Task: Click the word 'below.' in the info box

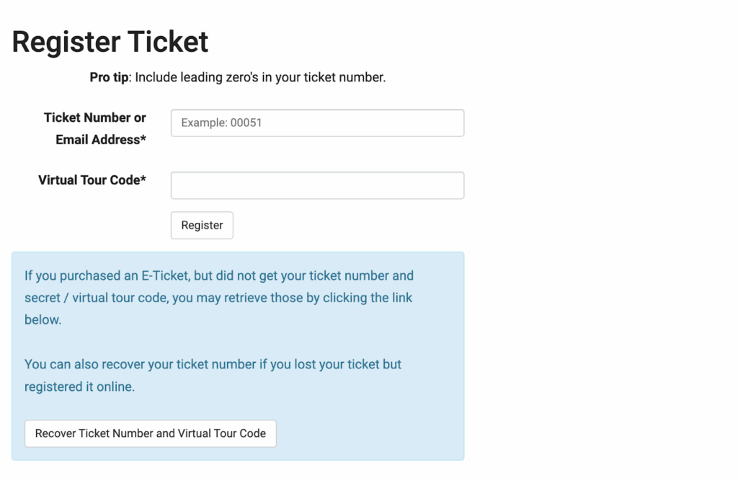Action: [43, 320]
